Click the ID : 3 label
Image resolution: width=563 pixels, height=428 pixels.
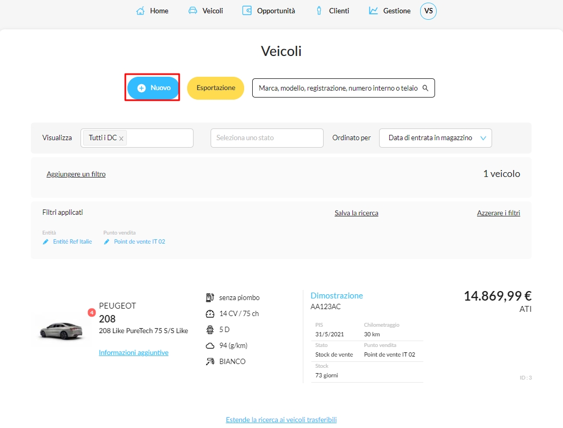point(526,378)
